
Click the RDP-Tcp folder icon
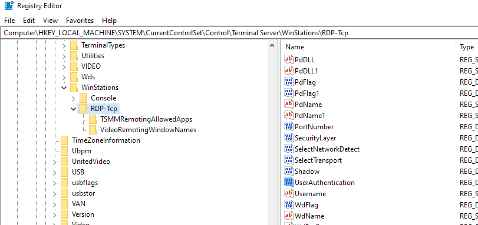(x=84, y=109)
